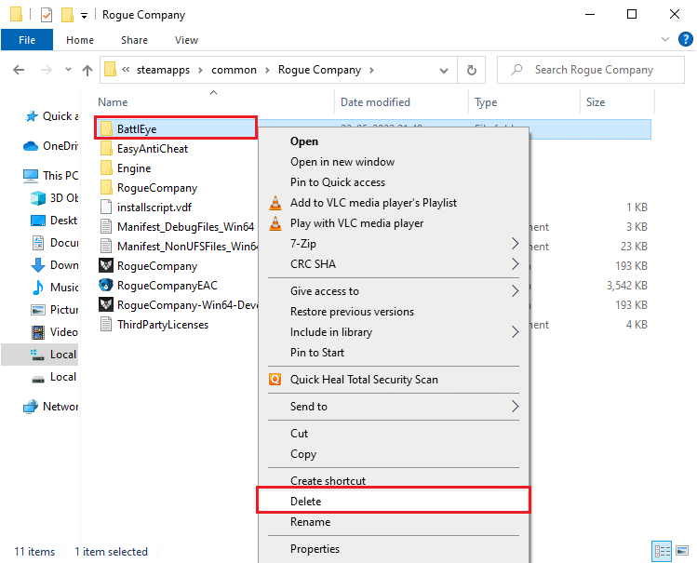Image resolution: width=697 pixels, height=563 pixels.
Task: Click New folder quick access icon
Action: [67, 15]
